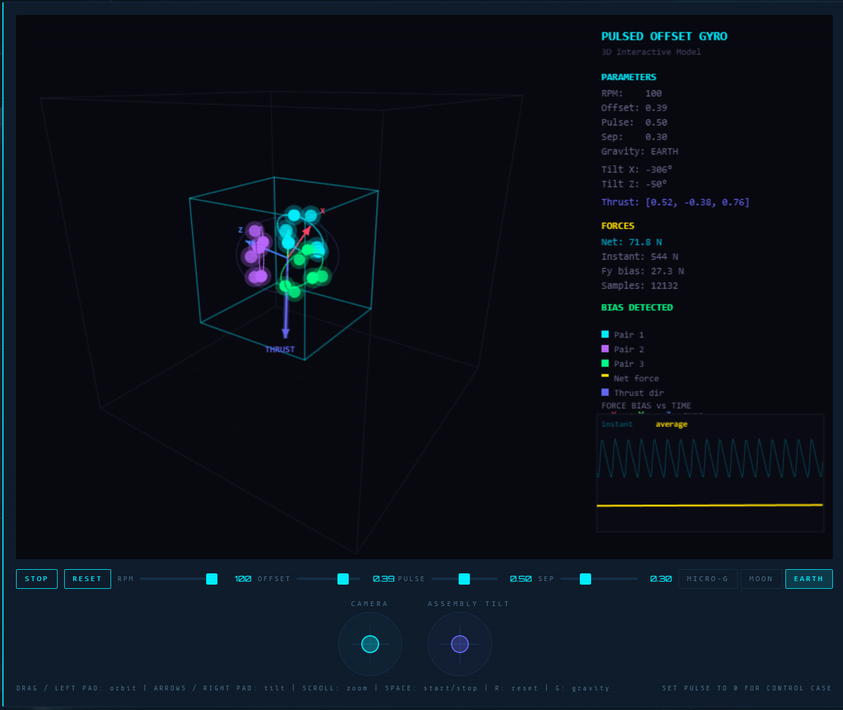Click the yellow Net force legend marker

605,375
